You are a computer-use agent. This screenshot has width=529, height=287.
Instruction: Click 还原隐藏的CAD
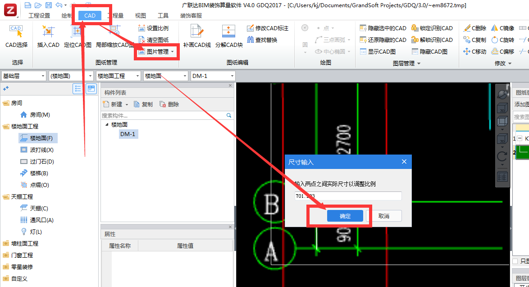click(383, 40)
